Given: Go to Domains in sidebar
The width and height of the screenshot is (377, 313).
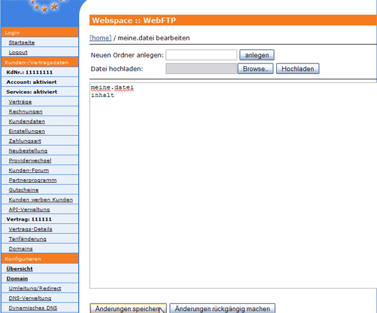Looking at the screenshot, I should click(x=20, y=249).
